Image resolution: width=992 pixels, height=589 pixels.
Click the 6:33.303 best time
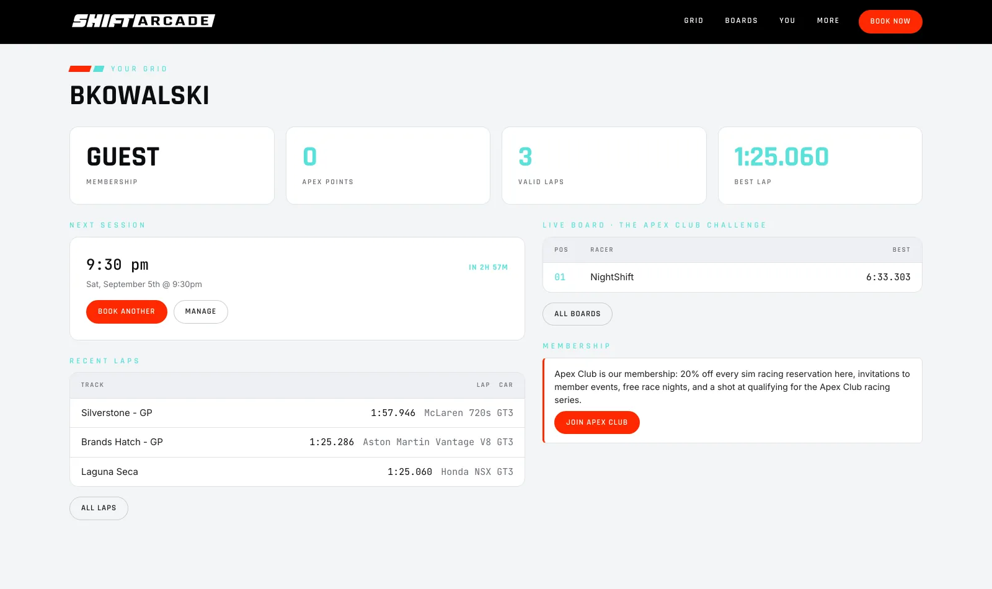[x=888, y=277]
